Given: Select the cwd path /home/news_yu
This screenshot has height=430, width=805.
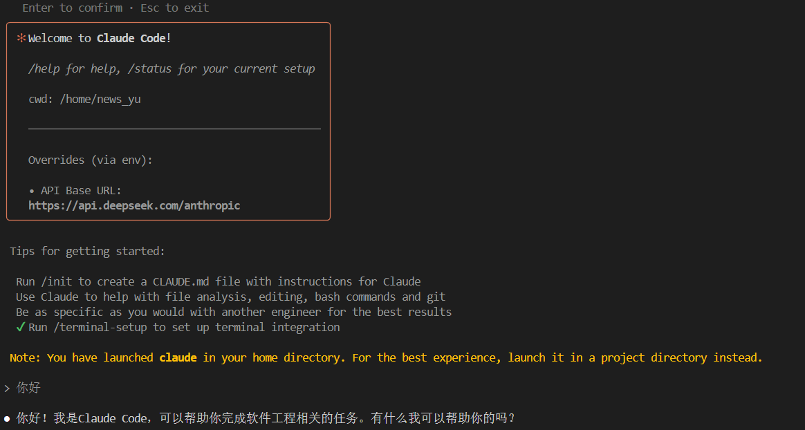Looking at the screenshot, I should (100, 99).
